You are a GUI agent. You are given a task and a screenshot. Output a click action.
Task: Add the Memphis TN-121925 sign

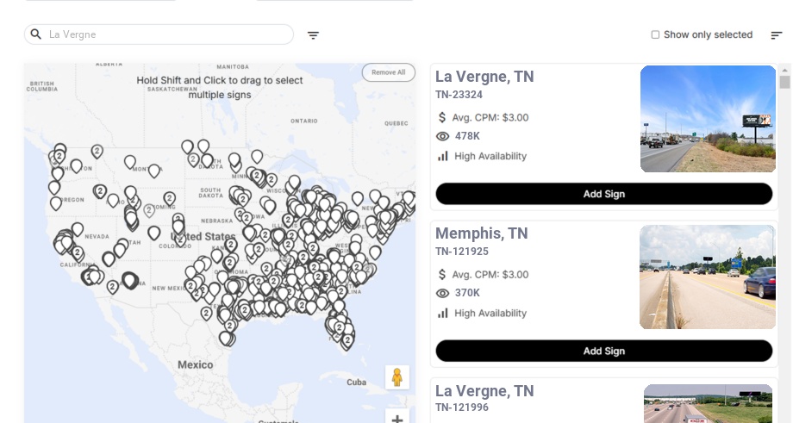click(603, 351)
